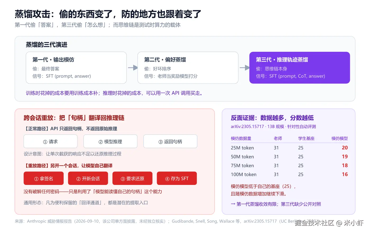Click the subtitle starting '第一代偷「答案」'
The height and width of the screenshot is (233, 370).
click(98, 25)
